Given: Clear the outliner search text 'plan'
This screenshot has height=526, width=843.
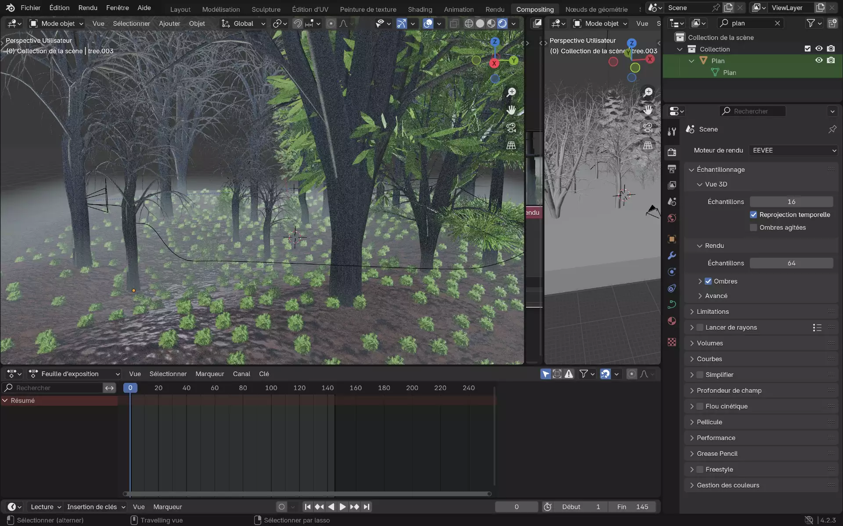Looking at the screenshot, I should point(778,23).
